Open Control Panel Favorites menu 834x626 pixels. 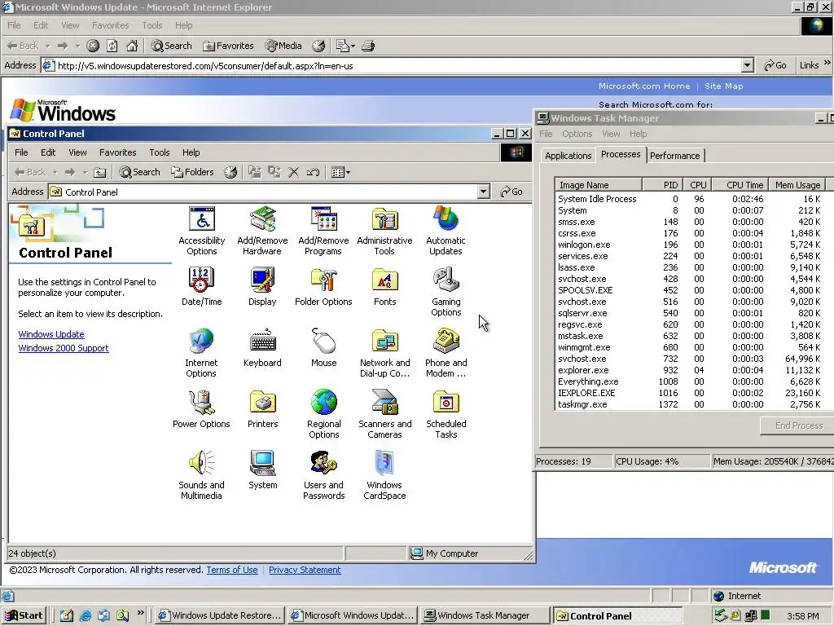tap(117, 152)
